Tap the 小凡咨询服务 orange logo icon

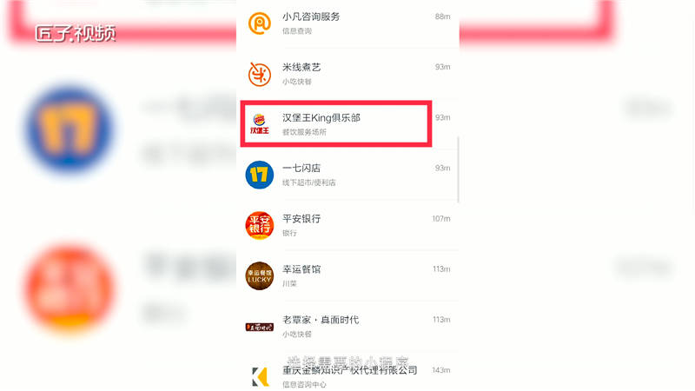pyautogui.click(x=259, y=23)
